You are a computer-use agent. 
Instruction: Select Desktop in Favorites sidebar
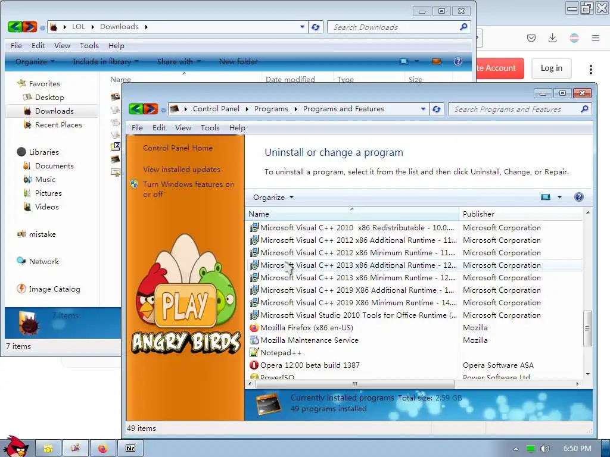coord(49,97)
